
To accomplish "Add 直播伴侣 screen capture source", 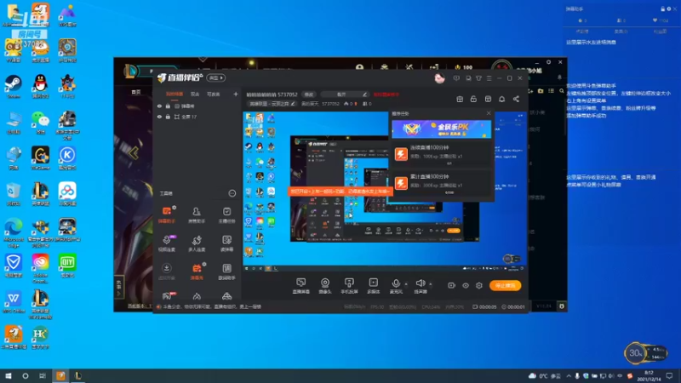I will 301,286.
